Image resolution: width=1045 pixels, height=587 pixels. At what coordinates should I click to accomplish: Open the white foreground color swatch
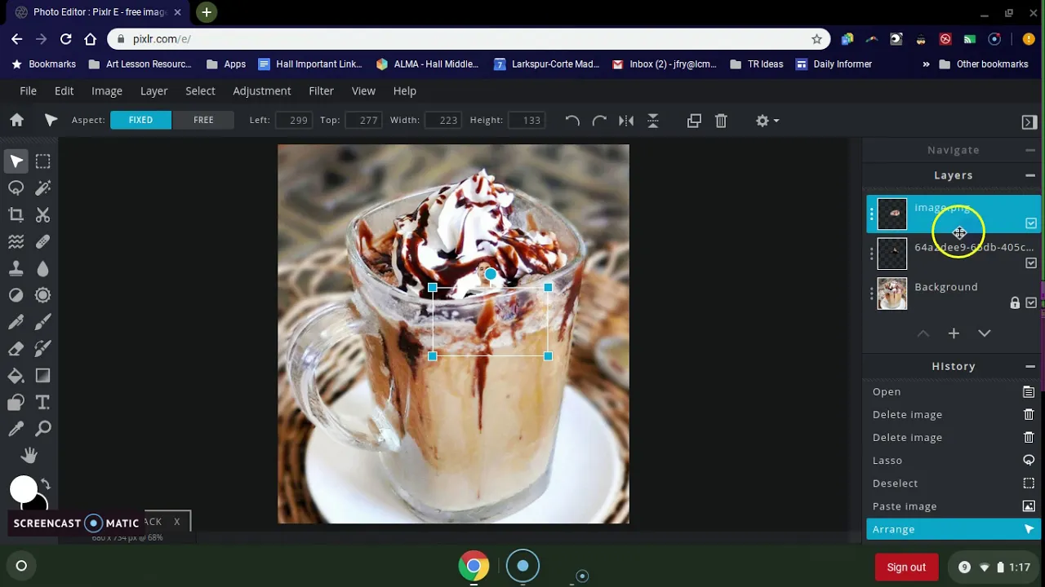click(23, 489)
